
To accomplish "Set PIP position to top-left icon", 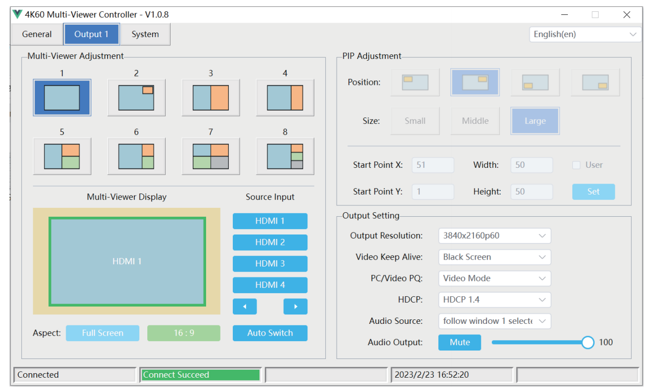I will [x=415, y=82].
